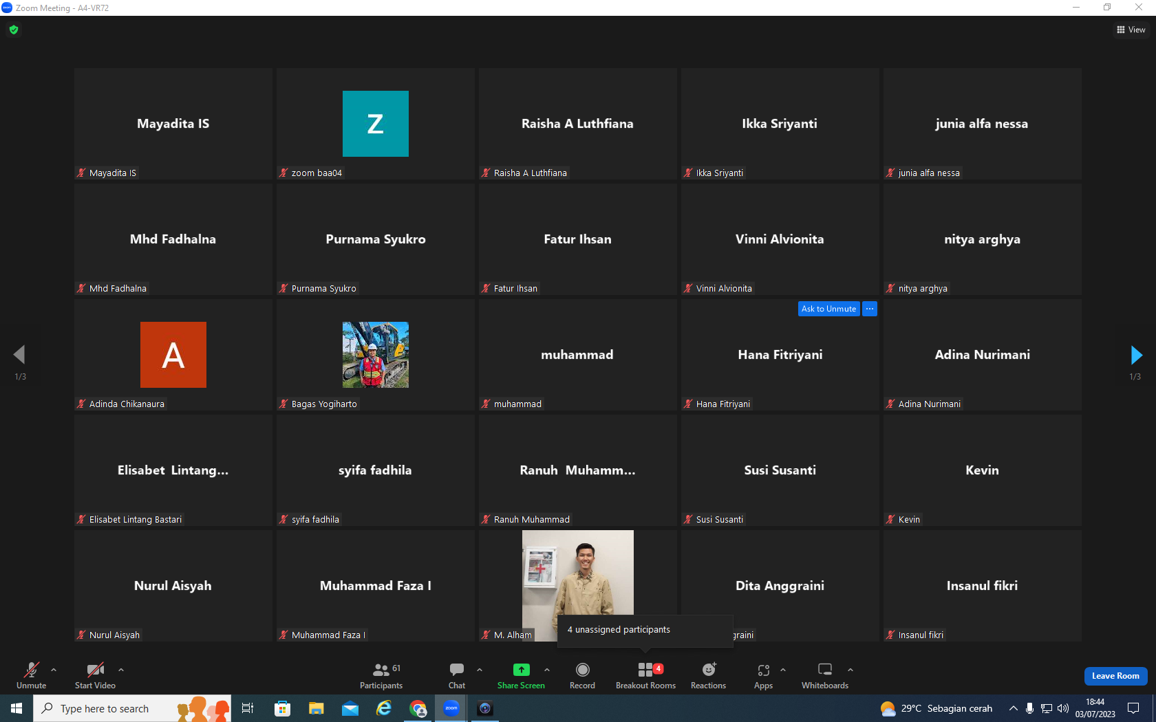Expand audio options arrow beside Unmute
The height and width of the screenshot is (722, 1156).
pyautogui.click(x=54, y=669)
